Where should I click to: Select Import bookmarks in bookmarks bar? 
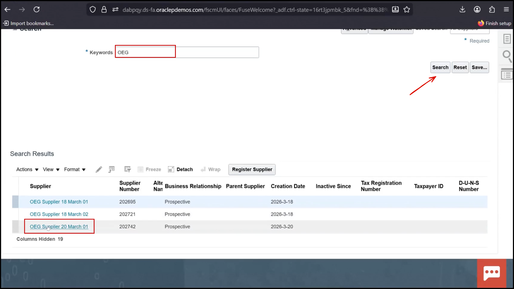[x=28, y=23]
